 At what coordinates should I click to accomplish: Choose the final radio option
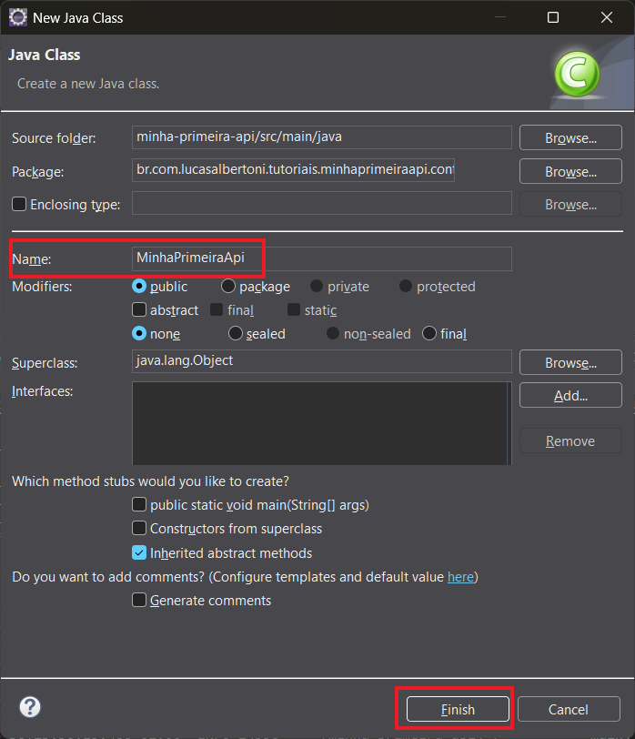[429, 334]
